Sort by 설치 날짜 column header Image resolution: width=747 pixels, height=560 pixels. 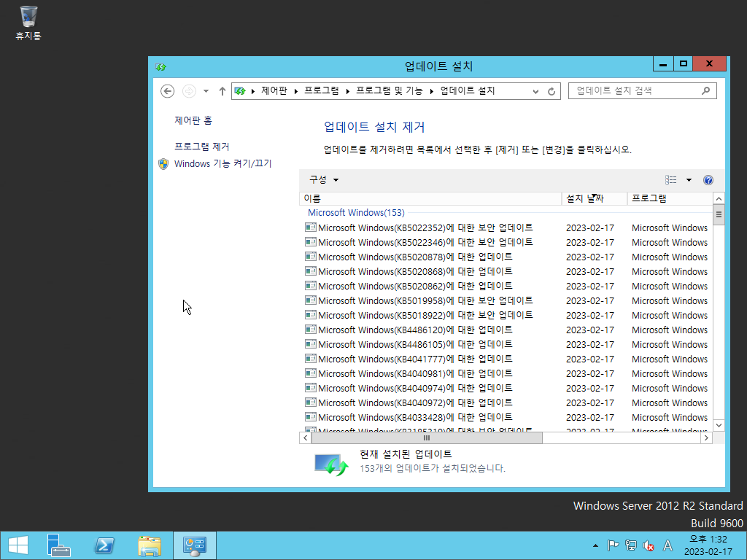594,198
